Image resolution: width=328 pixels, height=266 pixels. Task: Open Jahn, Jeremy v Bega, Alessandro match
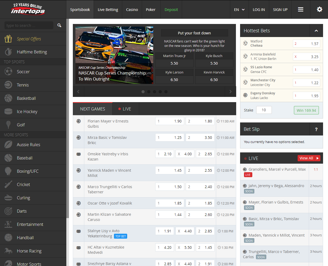point(276,186)
